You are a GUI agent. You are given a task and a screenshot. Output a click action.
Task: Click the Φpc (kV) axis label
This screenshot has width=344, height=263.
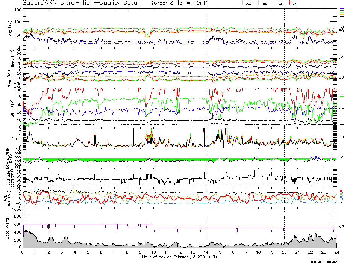click(10, 29)
